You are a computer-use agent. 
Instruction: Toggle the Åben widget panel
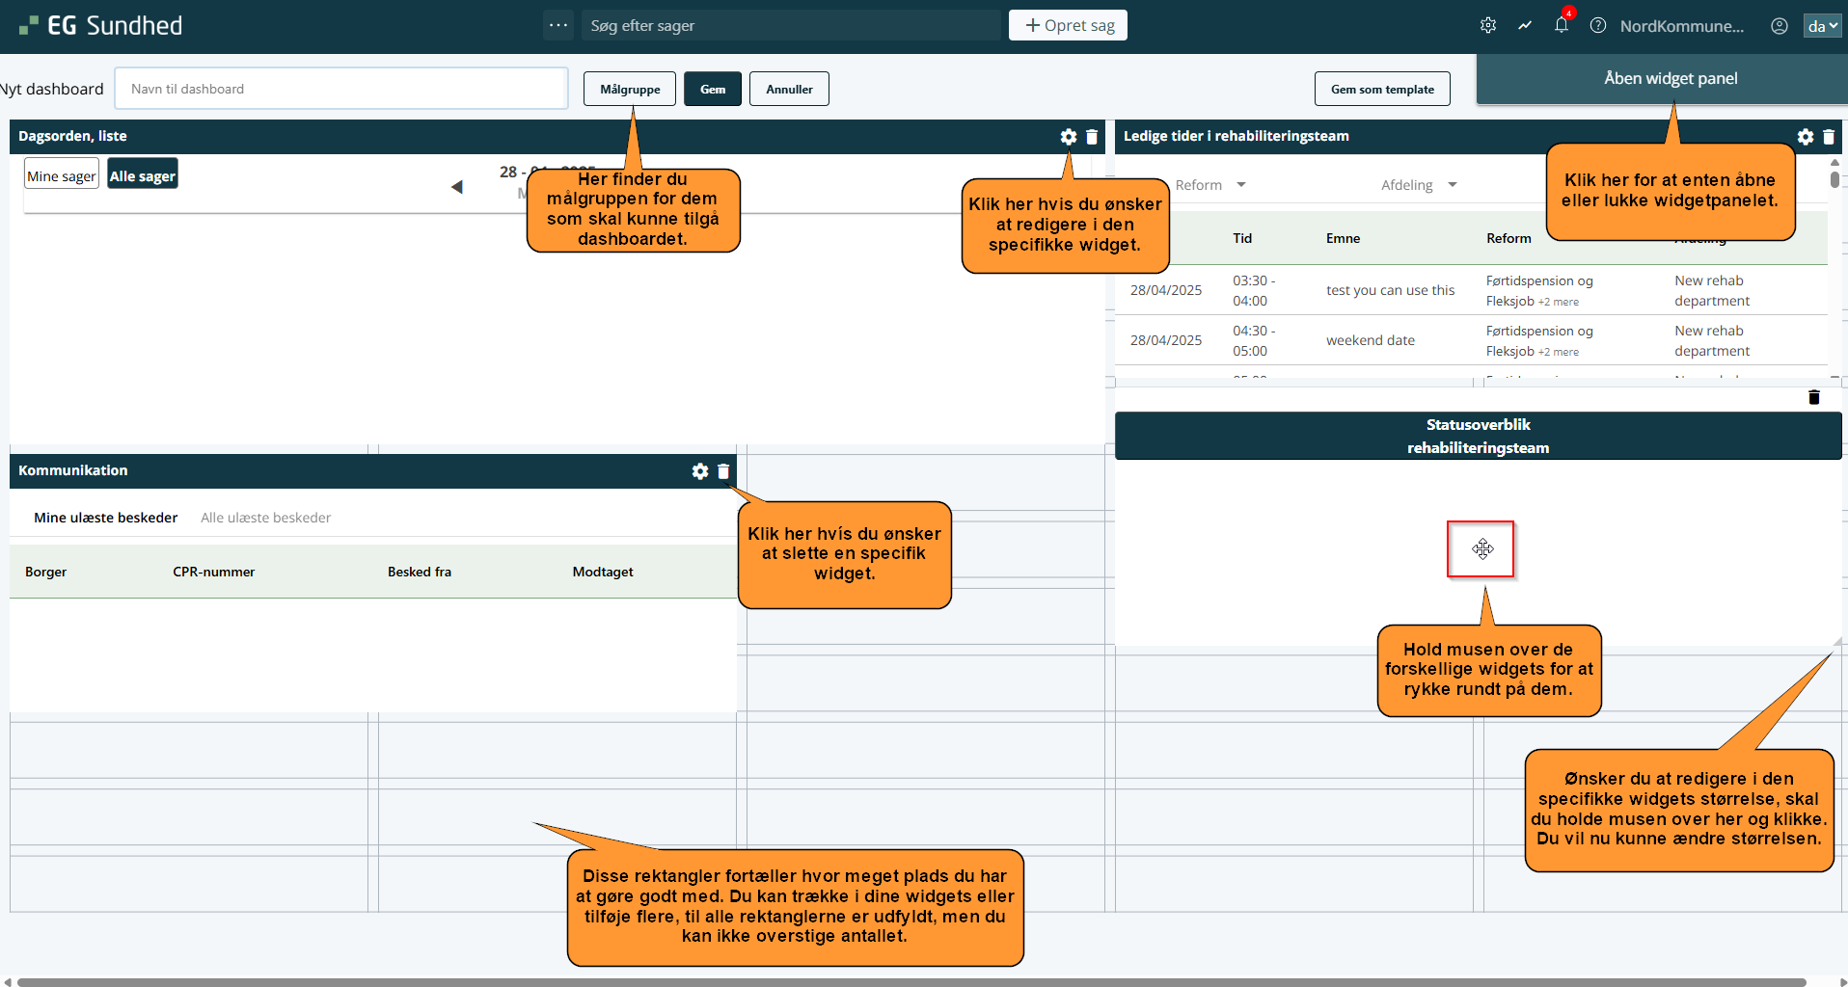(1670, 79)
